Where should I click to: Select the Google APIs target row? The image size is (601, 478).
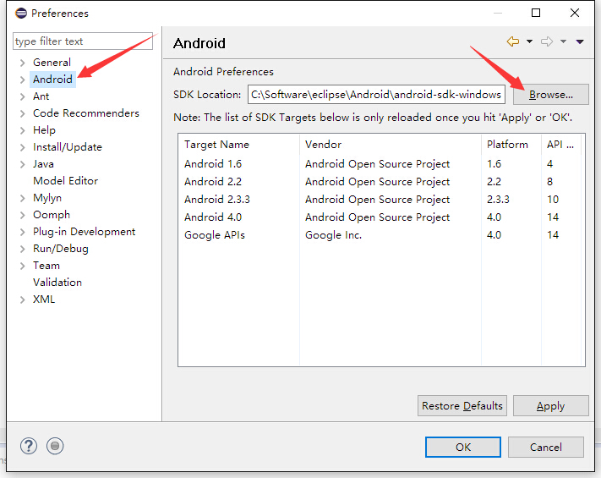(381, 234)
